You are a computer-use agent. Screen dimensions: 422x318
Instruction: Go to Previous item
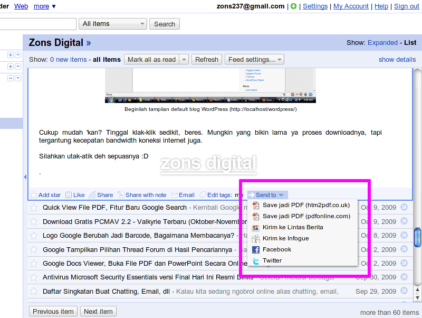(x=53, y=311)
